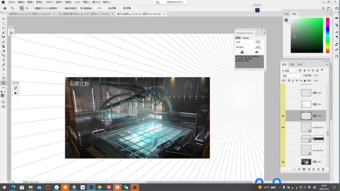Open the Edit Toolbar three-dots menu
340x191 pixels.
click(x=4, y=88)
